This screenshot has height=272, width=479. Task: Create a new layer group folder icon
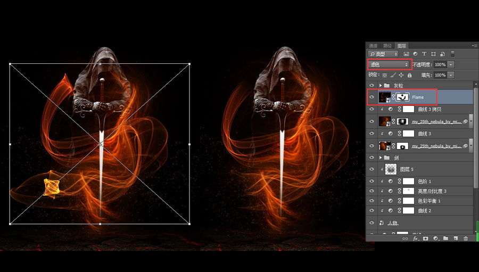pos(445,238)
